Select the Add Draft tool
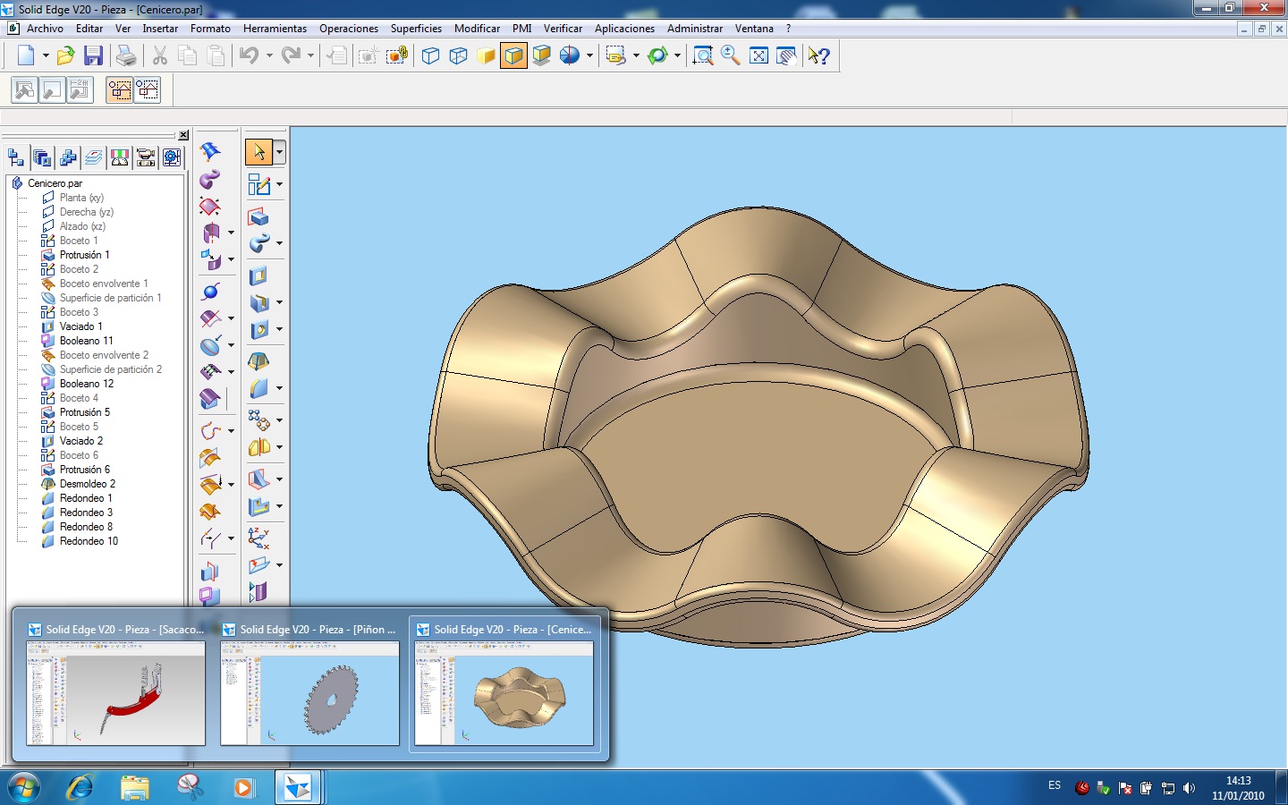This screenshot has height=805, width=1288. (258, 361)
